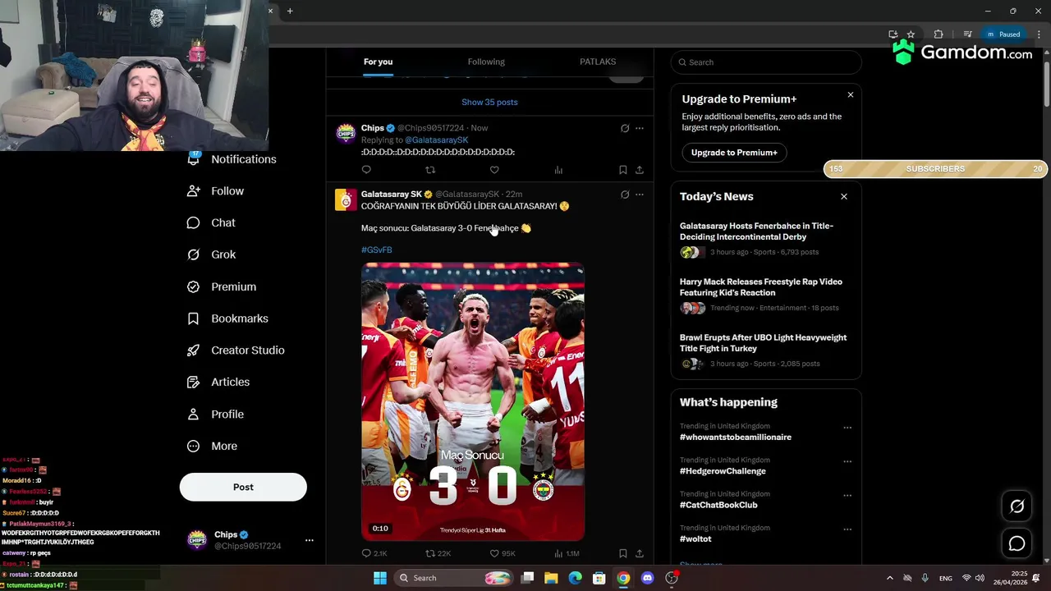
Task: Open Chat from the sidebar
Action: (211, 222)
